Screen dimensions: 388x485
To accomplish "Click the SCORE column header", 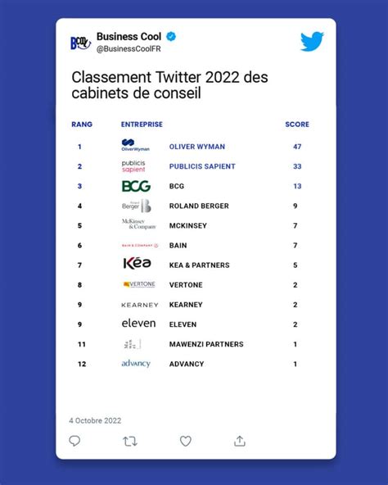I will pos(297,125).
